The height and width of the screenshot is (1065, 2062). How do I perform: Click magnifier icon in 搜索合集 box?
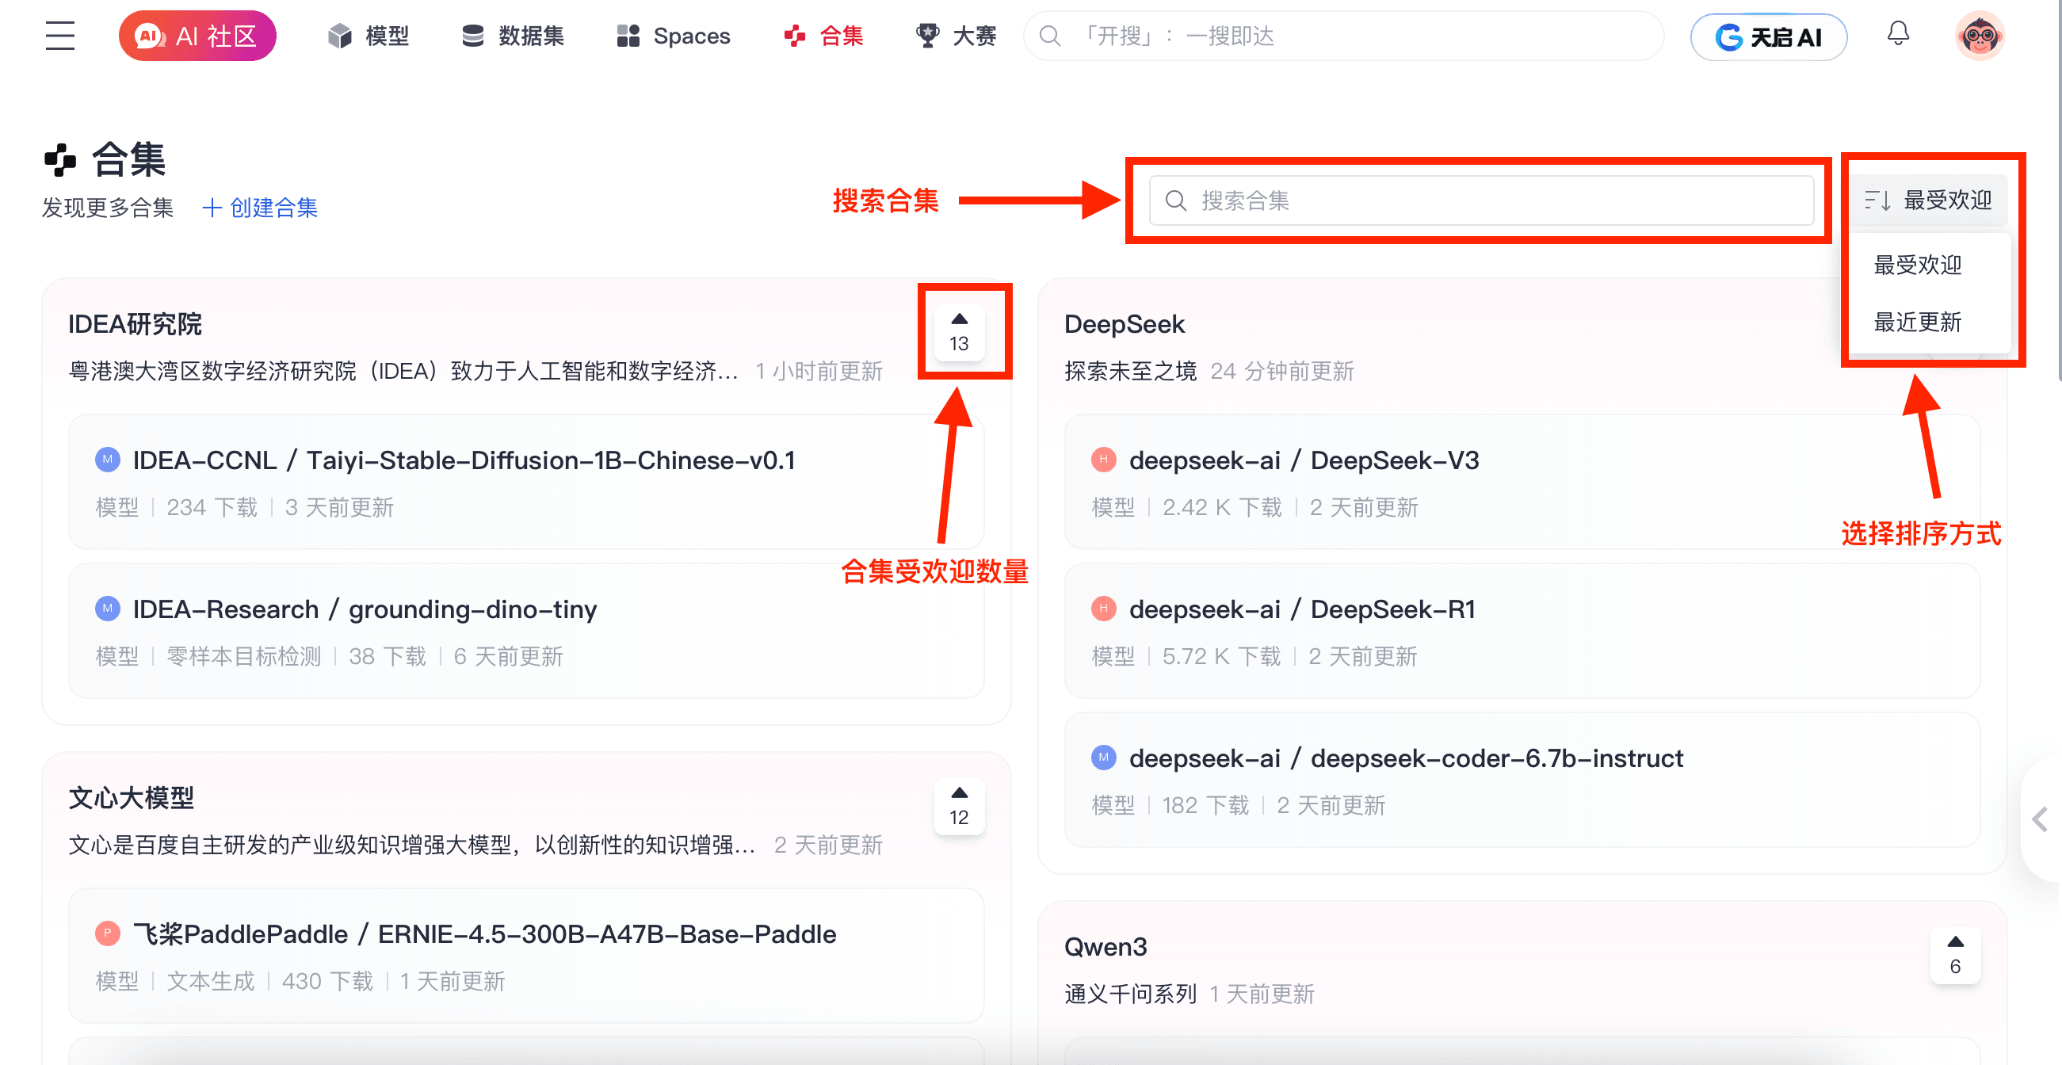pos(1176,200)
